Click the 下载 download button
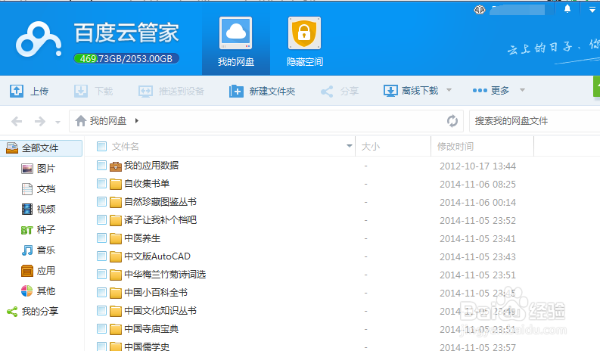This screenshot has width=600, height=351. click(x=93, y=91)
